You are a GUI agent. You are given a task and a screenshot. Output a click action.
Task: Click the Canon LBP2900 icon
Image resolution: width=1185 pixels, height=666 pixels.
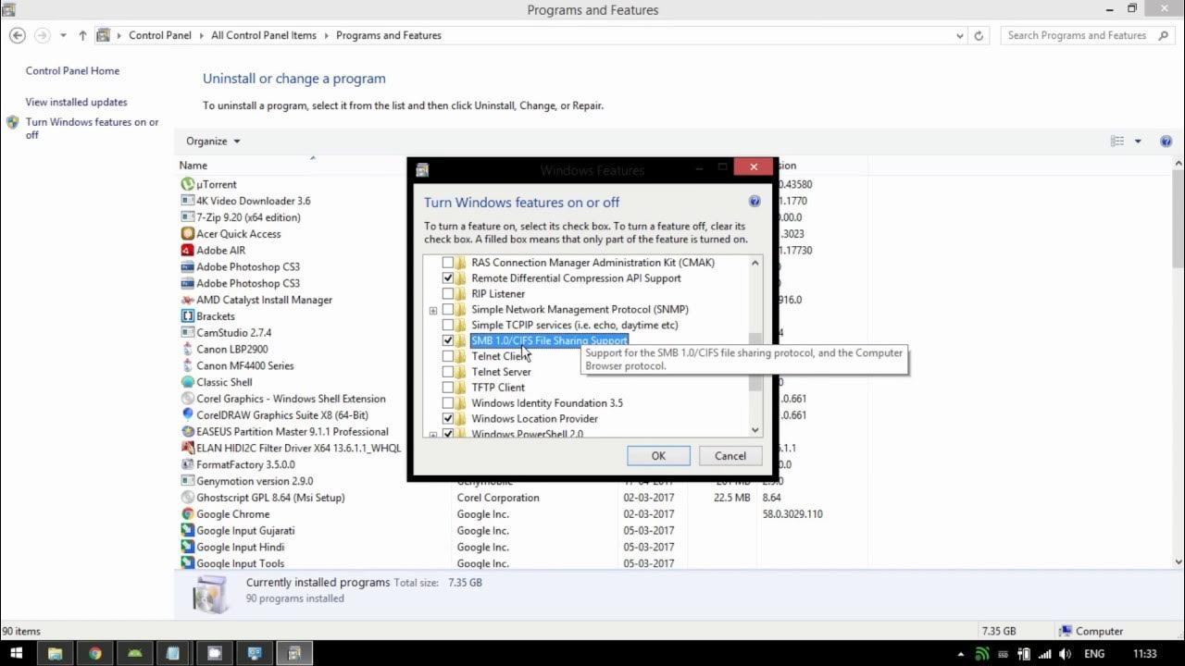point(188,350)
